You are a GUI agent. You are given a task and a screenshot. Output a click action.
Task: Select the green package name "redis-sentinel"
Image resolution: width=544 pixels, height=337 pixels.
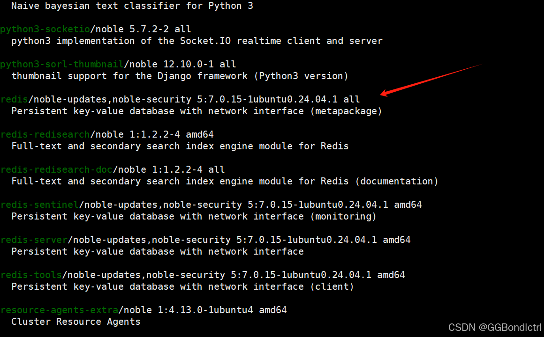[x=39, y=205]
